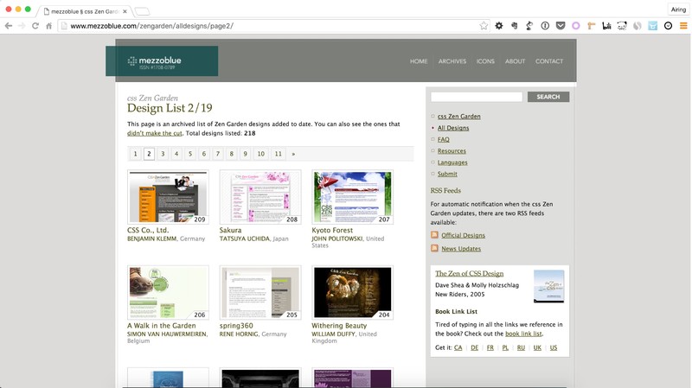This screenshot has height=388, width=692.
Task: Open ABOUT in the site navigation
Action: (515, 61)
